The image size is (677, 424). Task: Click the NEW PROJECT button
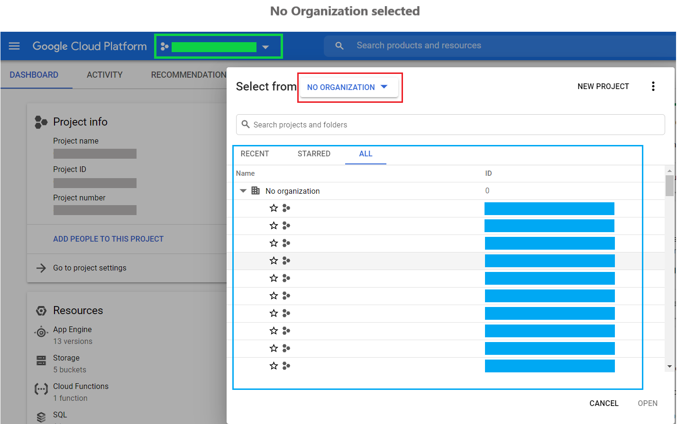pyautogui.click(x=603, y=86)
